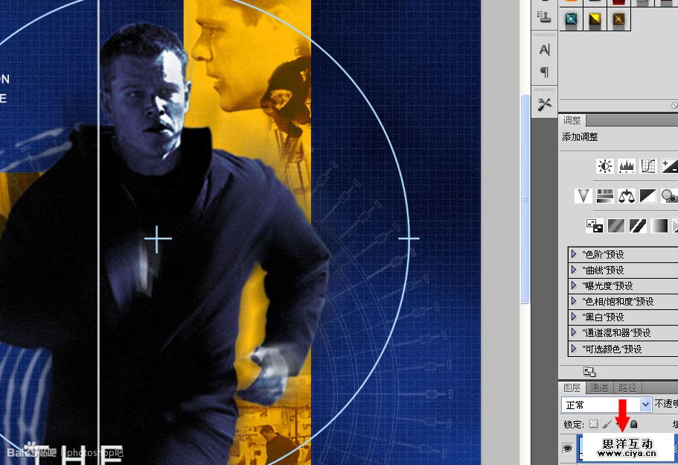678x465 pixels.
Task: Click the Color Balance scales icon
Action: [627, 195]
